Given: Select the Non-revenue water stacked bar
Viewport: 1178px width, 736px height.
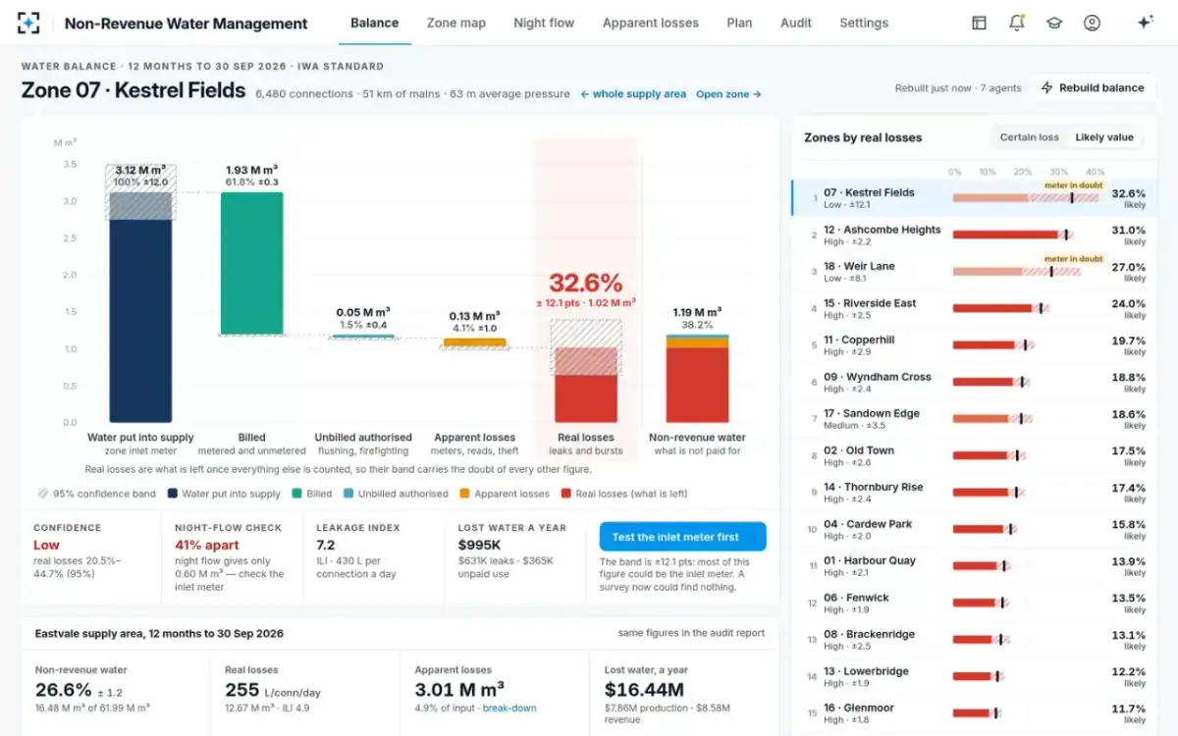Looking at the screenshot, I should pos(697,379).
